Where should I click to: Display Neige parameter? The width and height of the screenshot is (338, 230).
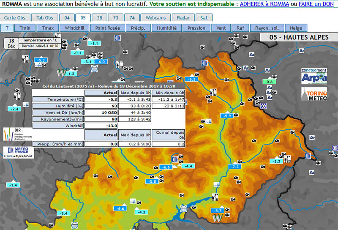(x=296, y=28)
